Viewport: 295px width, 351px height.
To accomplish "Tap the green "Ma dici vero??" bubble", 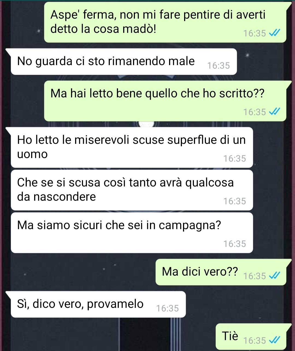I will coord(221,272).
